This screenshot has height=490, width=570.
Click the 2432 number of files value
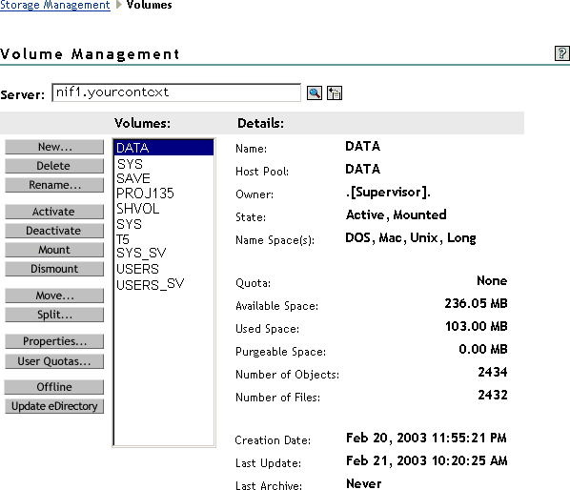[x=493, y=395]
